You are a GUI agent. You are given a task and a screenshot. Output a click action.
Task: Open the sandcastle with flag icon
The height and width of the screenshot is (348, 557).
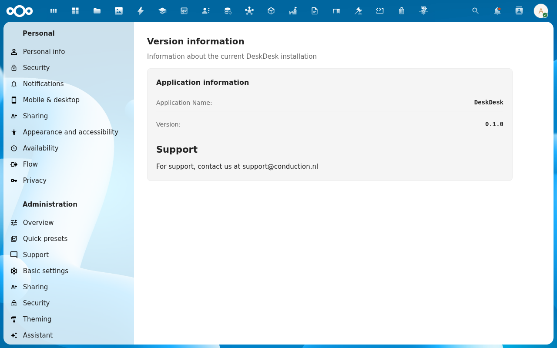[293, 11]
